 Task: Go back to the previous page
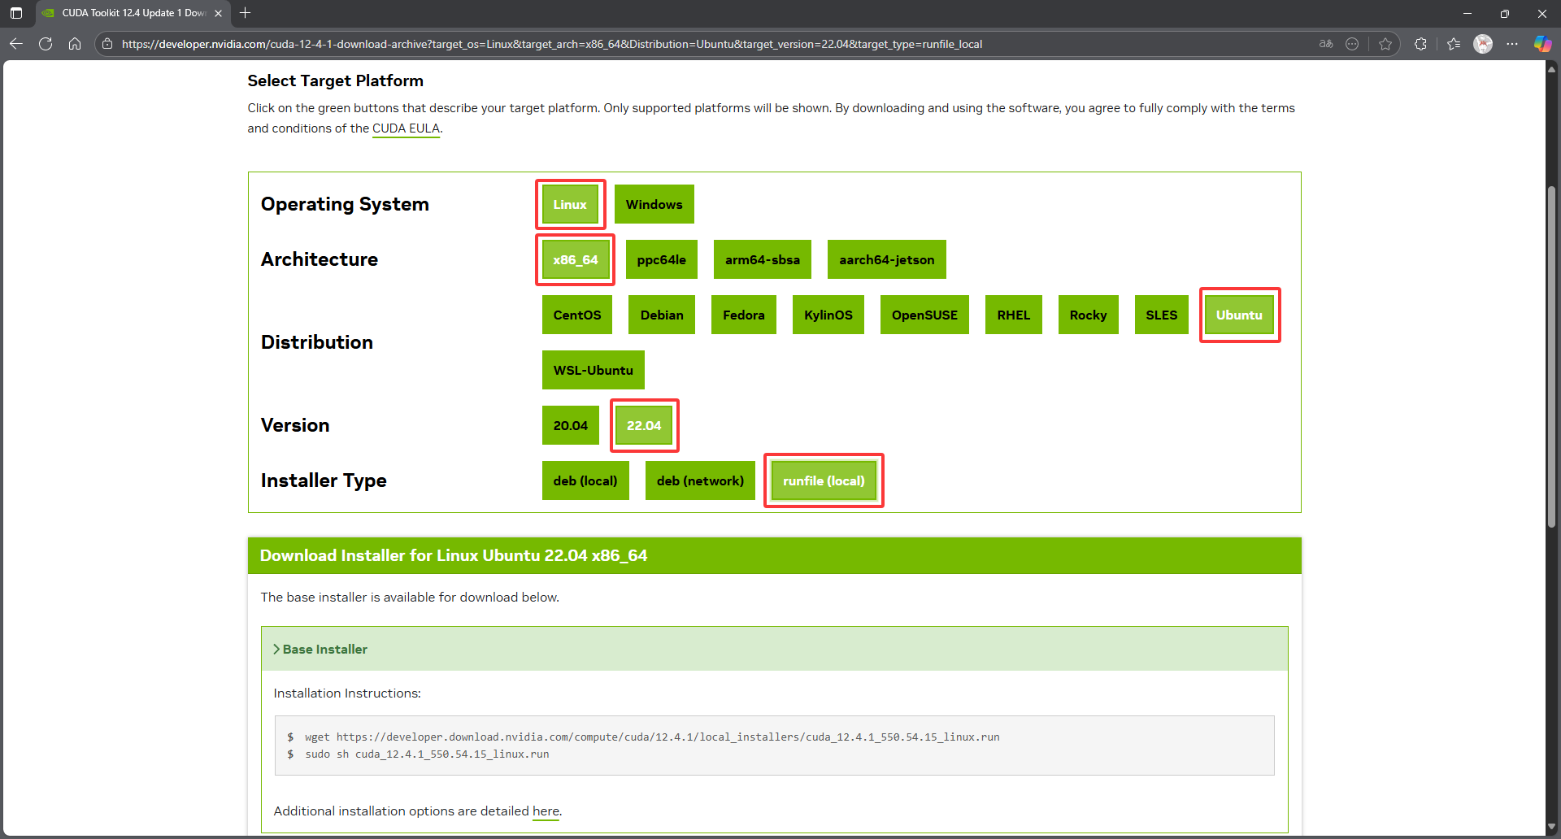[16, 44]
